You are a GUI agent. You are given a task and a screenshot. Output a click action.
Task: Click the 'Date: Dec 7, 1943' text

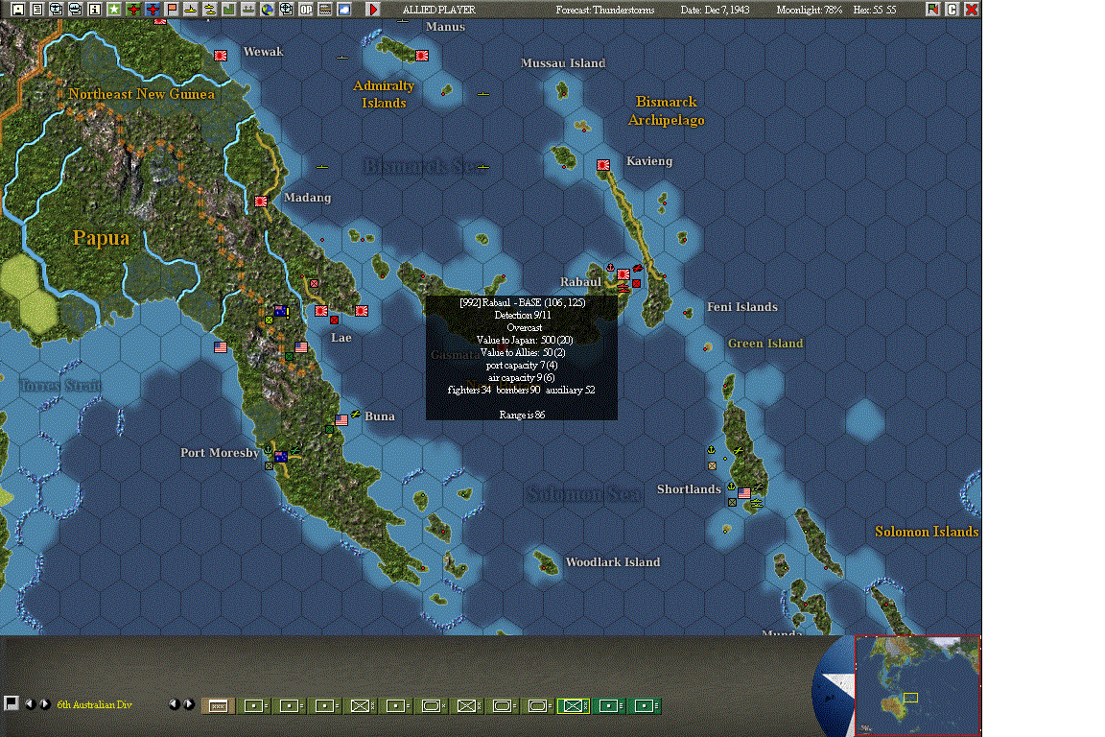pos(715,10)
